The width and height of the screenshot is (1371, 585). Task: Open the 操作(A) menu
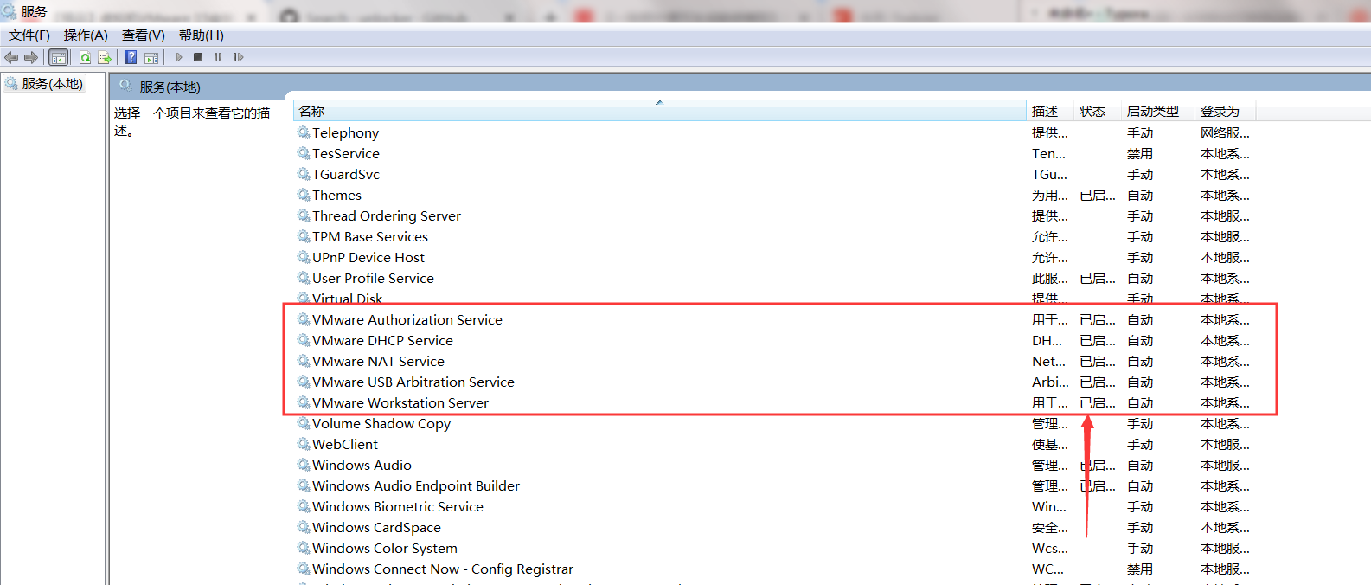[86, 35]
